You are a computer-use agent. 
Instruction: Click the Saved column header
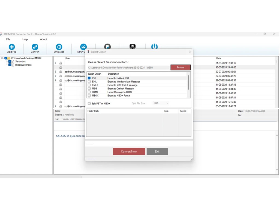[x=185, y=111]
